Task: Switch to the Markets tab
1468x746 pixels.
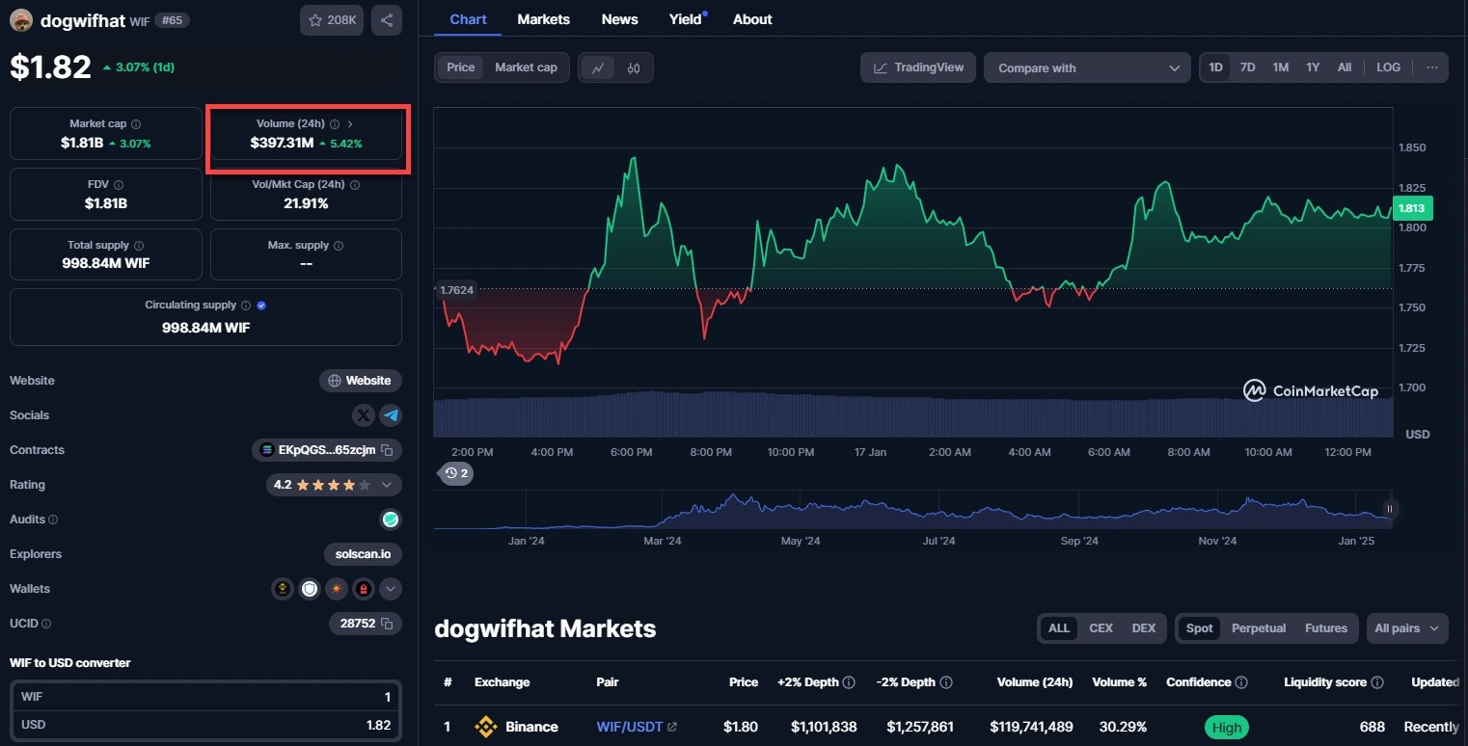Action: pos(543,19)
